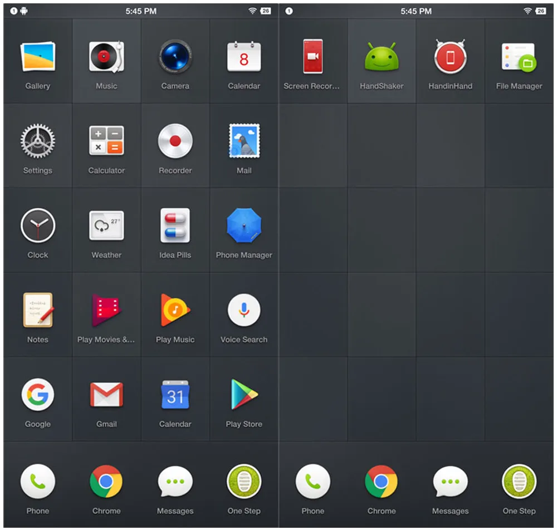Tap notification badge in right status bar
557x530 pixels.
pos(289,11)
